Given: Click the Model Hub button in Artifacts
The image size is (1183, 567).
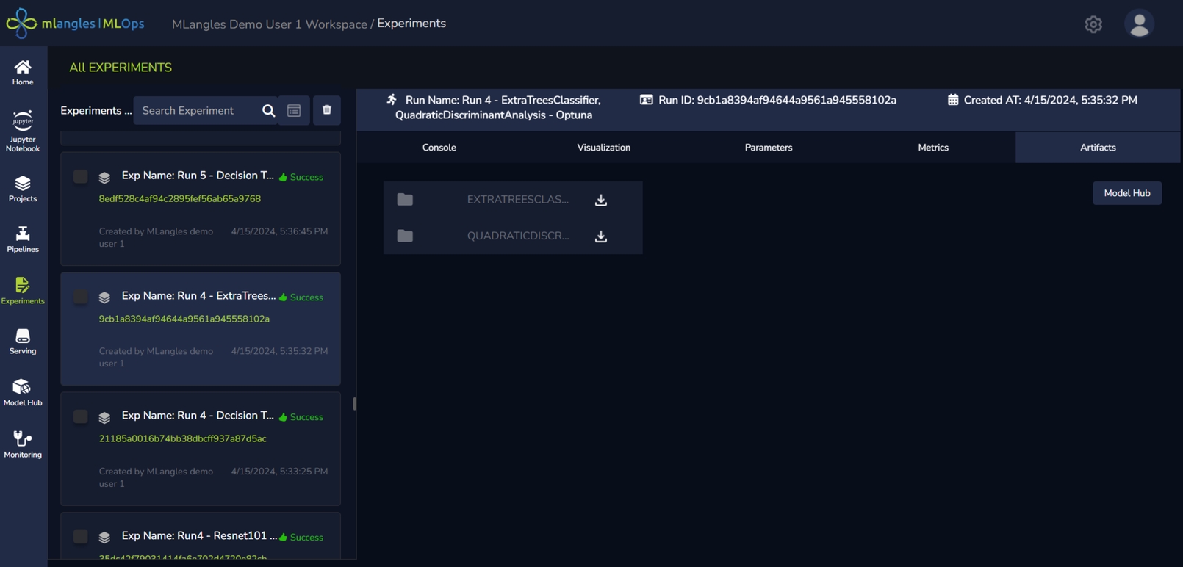Looking at the screenshot, I should [x=1126, y=193].
